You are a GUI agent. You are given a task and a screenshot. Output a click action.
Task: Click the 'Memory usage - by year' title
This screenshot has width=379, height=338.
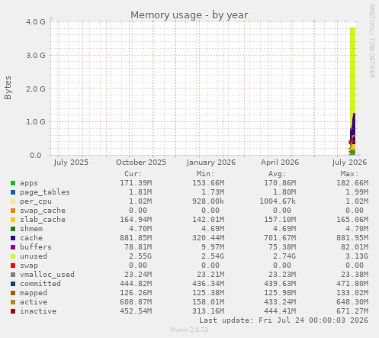click(189, 15)
